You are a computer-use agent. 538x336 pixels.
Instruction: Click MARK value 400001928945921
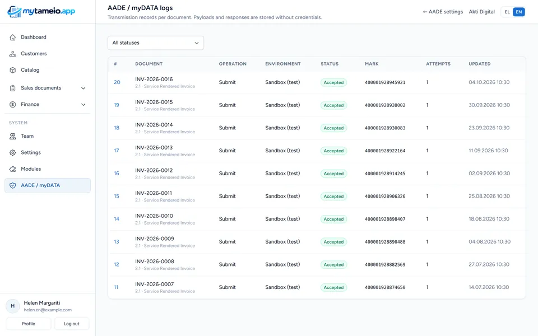[385, 83]
